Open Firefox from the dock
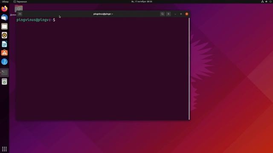273x153 pixels. (4, 8)
